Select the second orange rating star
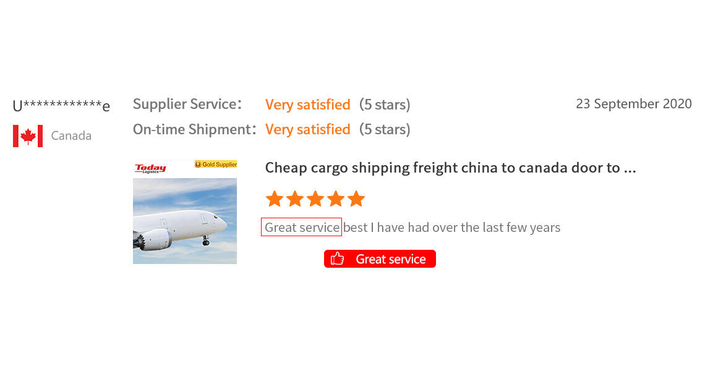Screen dimensions: 705x371 (295, 199)
